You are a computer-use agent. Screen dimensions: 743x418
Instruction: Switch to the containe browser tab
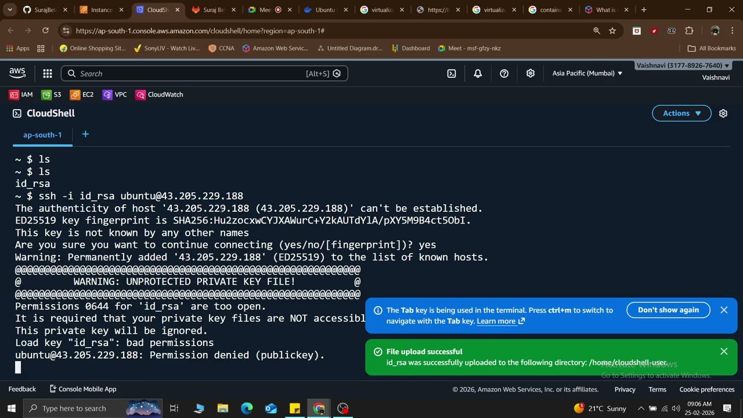pyautogui.click(x=551, y=10)
